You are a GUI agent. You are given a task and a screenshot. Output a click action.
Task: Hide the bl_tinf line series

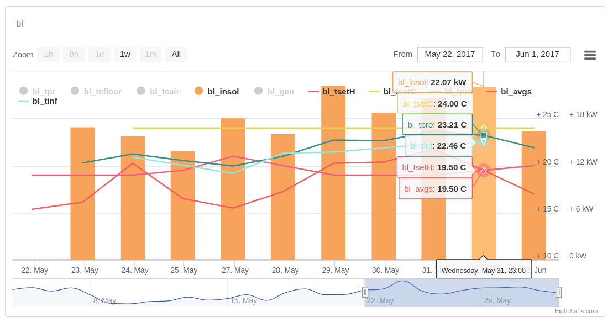[44, 101]
